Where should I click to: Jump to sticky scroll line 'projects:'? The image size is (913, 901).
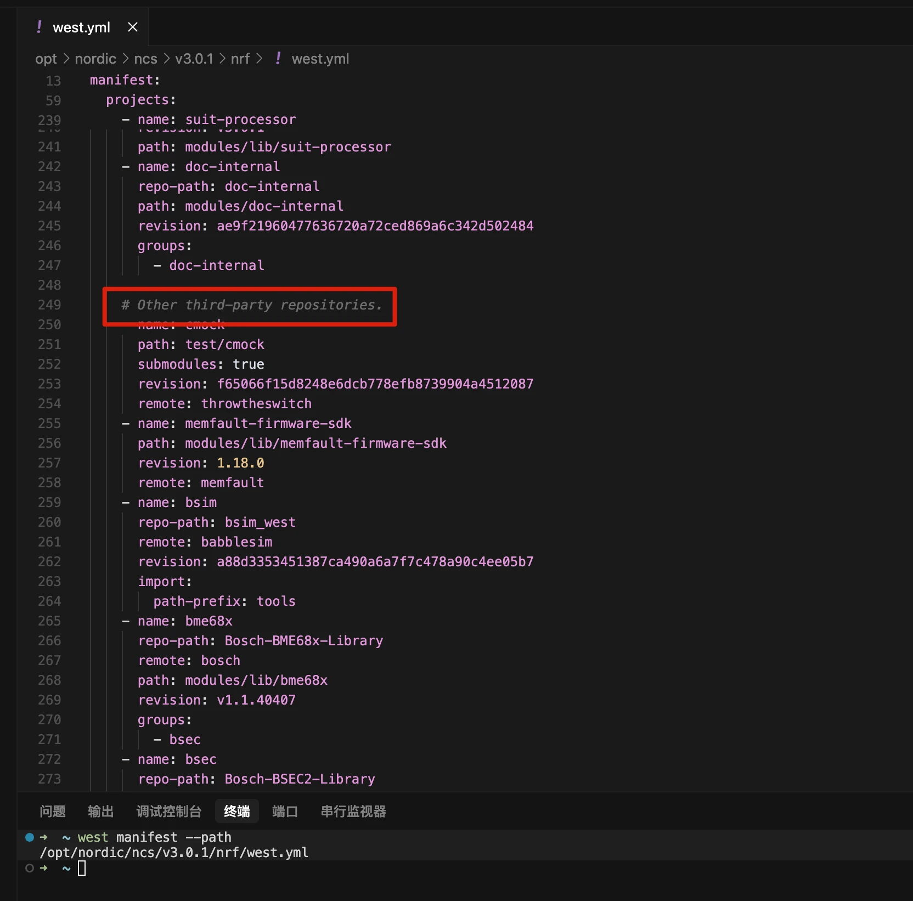[141, 100]
